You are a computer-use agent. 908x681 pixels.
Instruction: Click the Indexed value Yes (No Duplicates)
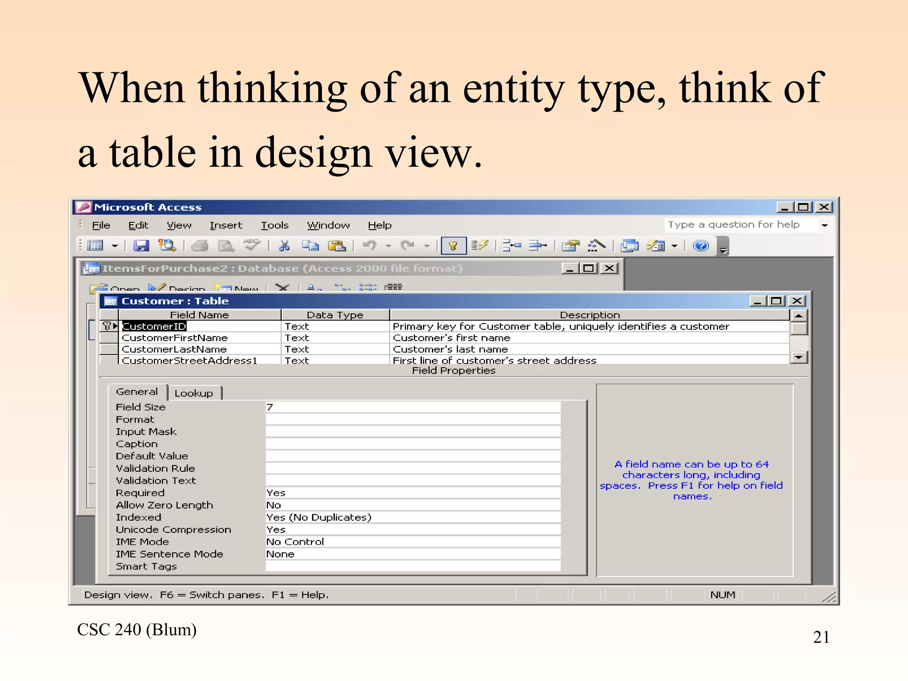point(413,517)
